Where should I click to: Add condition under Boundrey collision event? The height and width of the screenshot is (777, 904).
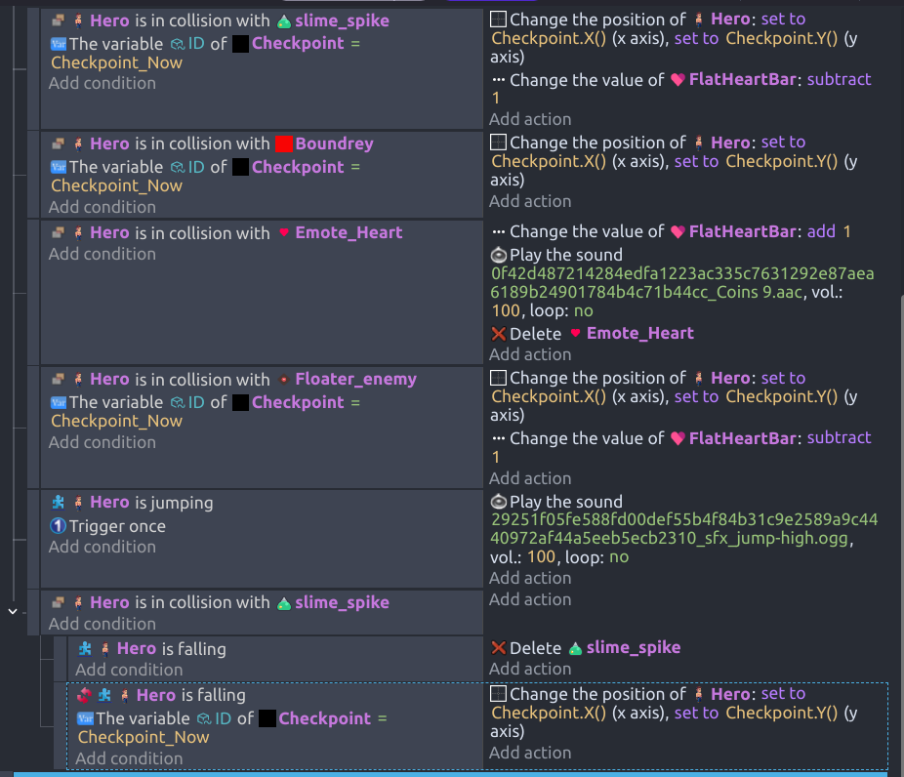tap(103, 207)
